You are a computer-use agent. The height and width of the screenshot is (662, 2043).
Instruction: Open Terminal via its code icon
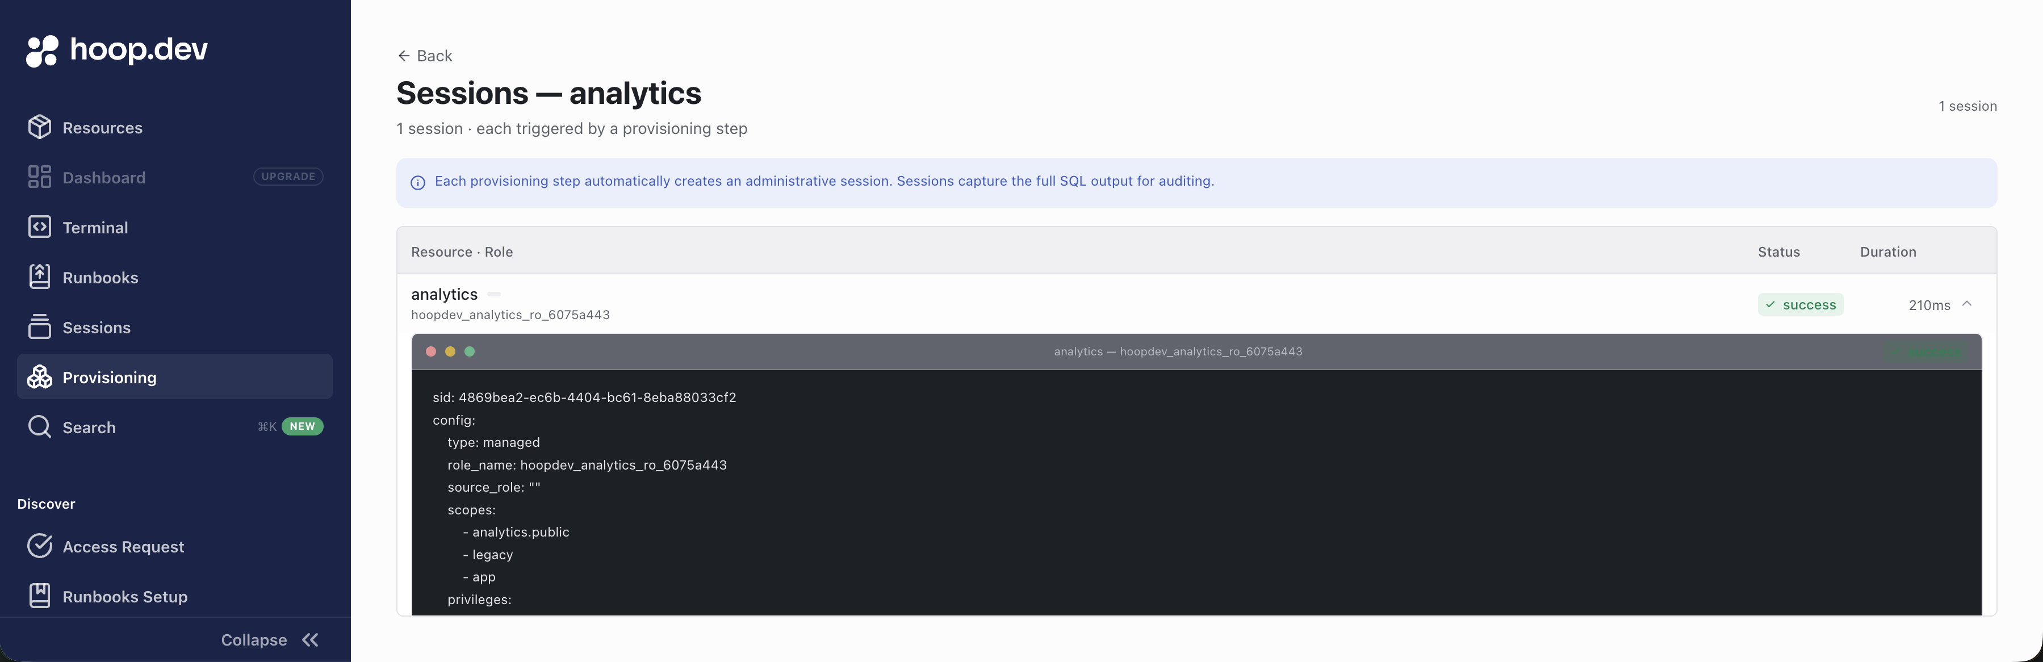point(40,227)
